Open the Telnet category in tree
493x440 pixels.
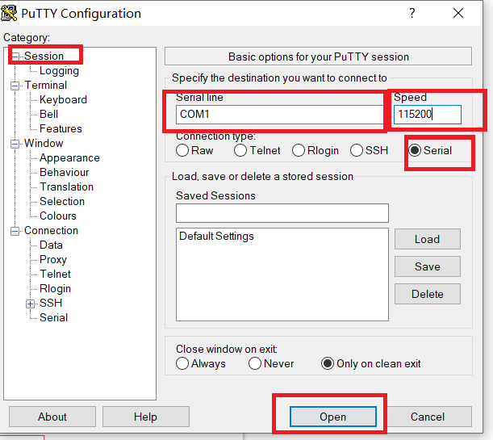56,274
